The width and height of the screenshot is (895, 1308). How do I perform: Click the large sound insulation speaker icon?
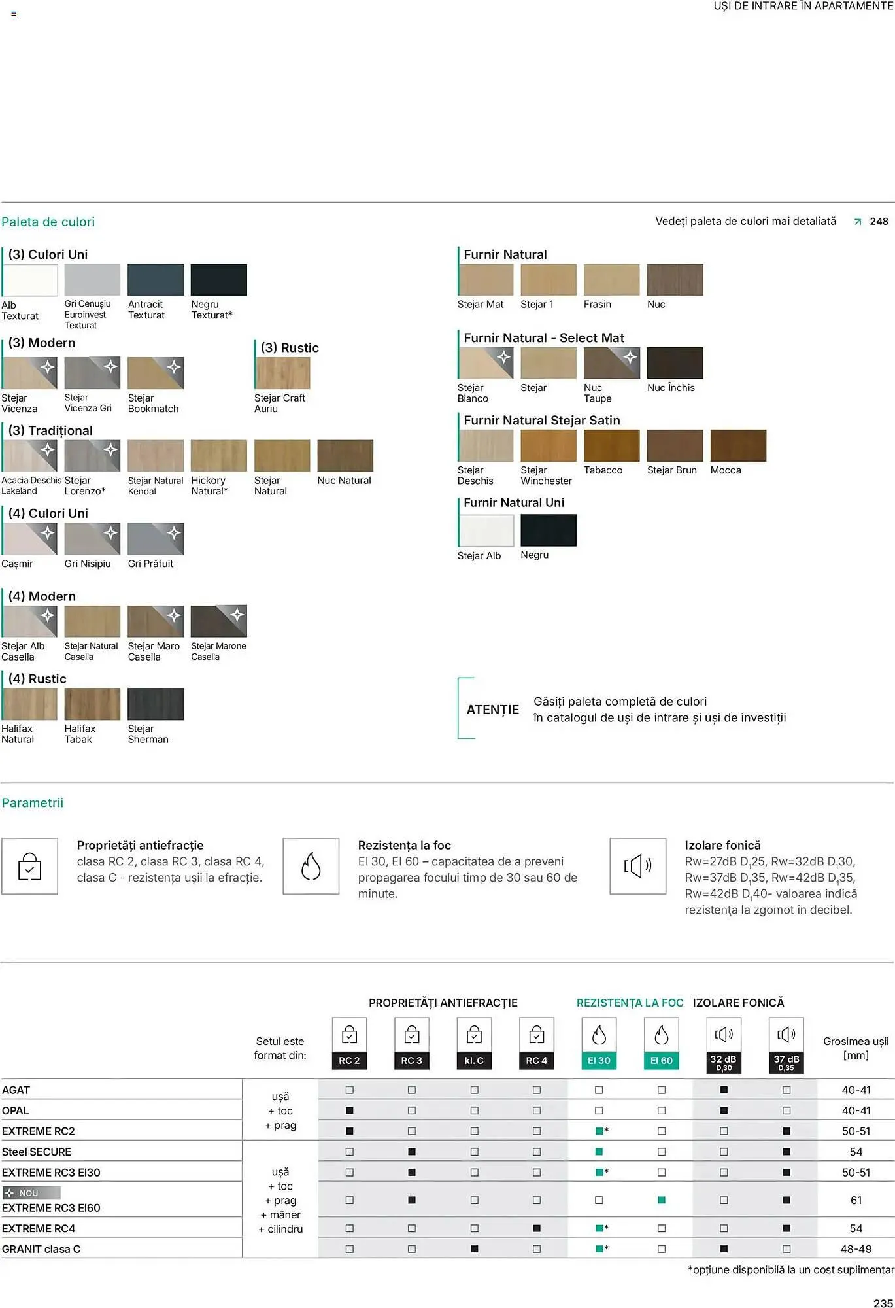pos(638,867)
